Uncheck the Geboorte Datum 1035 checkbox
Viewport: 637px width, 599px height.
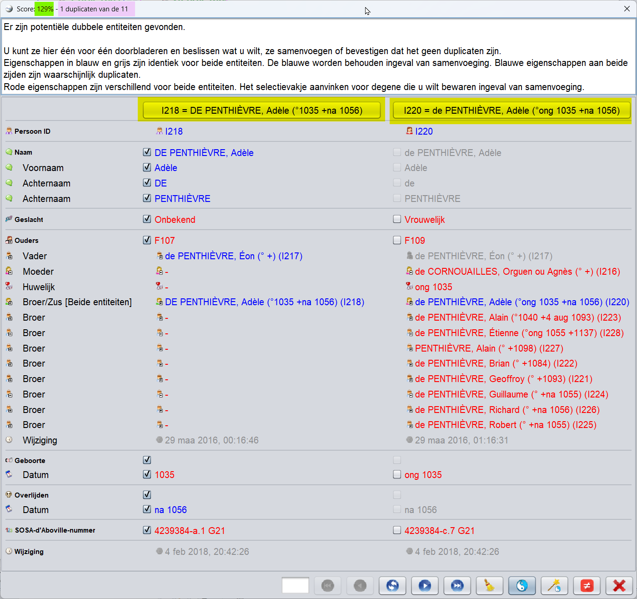tap(147, 474)
